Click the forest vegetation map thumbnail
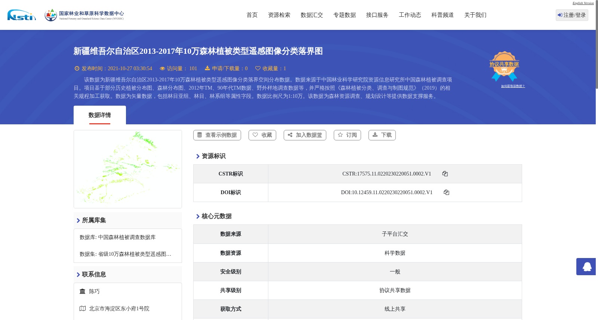Image resolution: width=598 pixels, height=320 pixels. click(x=128, y=169)
